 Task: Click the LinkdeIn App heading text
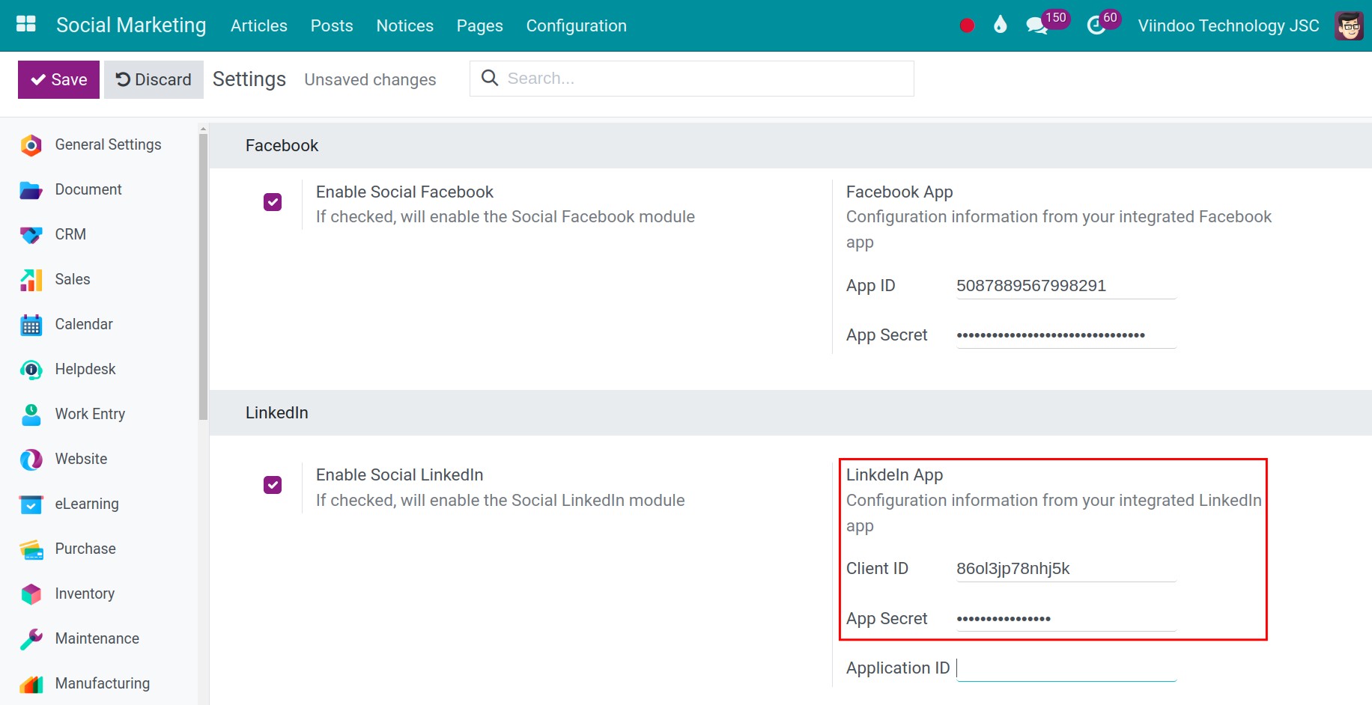[894, 474]
